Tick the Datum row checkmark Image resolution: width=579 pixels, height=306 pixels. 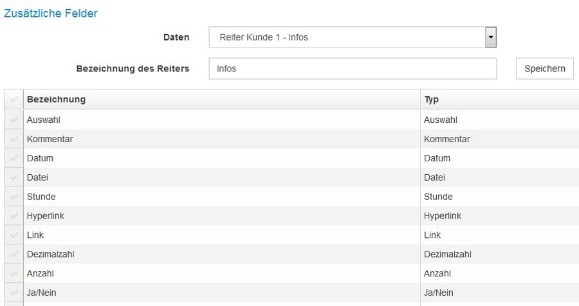click(14, 158)
